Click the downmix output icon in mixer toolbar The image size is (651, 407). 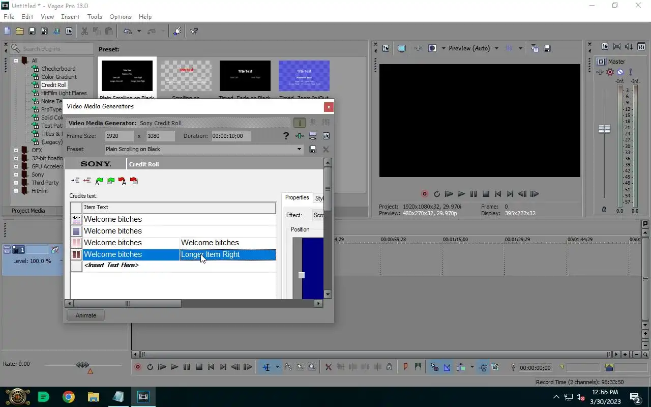[617, 46]
